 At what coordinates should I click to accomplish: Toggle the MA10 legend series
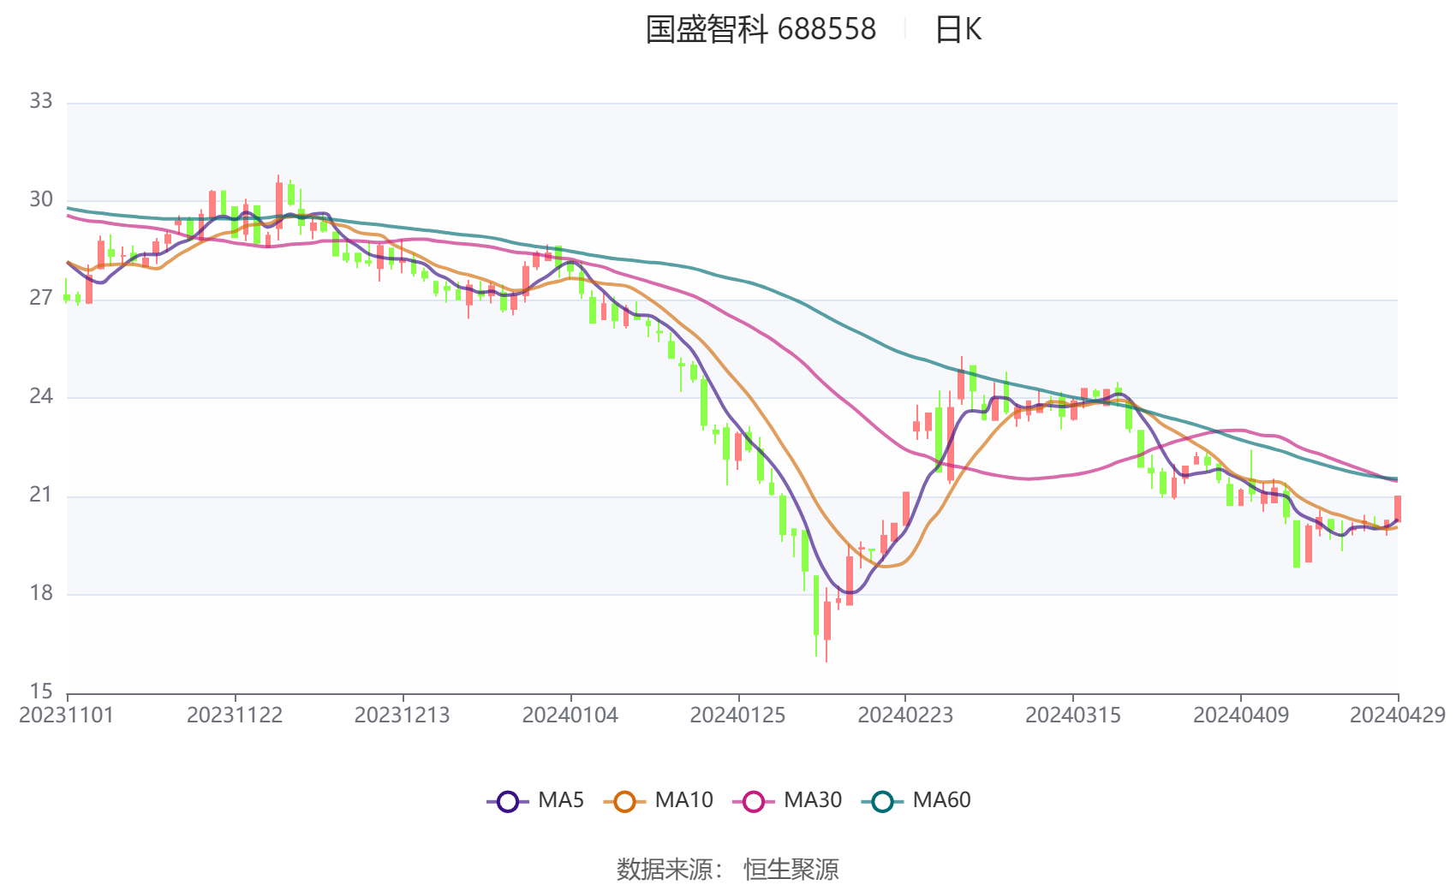(x=658, y=800)
